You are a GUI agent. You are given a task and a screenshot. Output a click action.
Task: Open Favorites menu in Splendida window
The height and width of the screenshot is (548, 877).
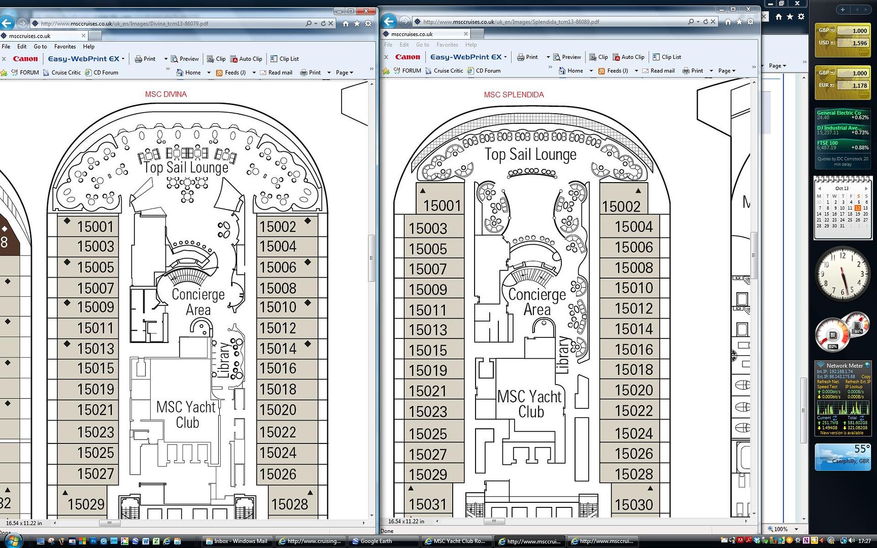click(x=447, y=45)
